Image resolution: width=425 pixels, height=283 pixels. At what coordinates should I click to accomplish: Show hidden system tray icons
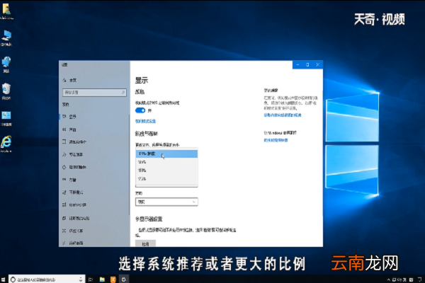coord(388,279)
